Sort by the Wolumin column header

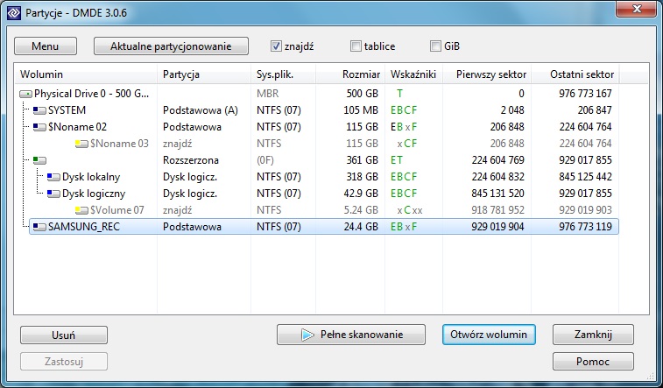pyautogui.click(x=86, y=74)
